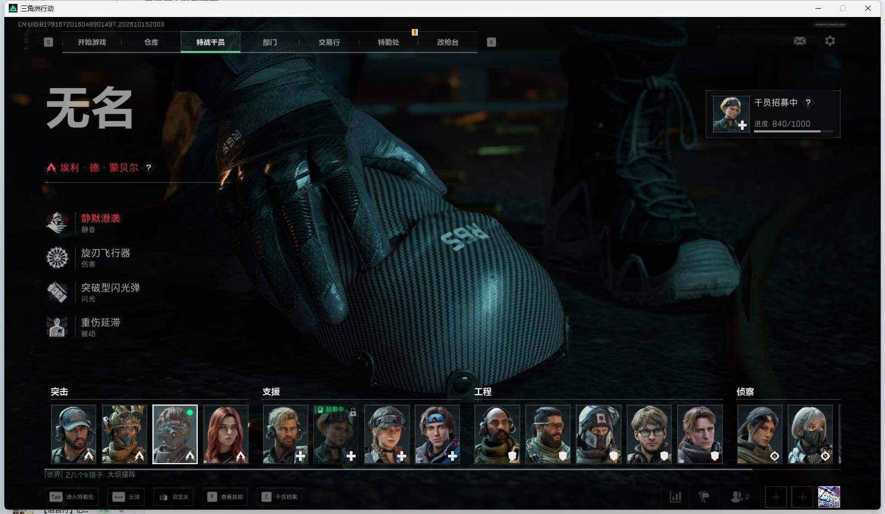The width and height of the screenshot is (885, 514).
Task: Switch to the 特勤处 tab
Action: (x=388, y=42)
